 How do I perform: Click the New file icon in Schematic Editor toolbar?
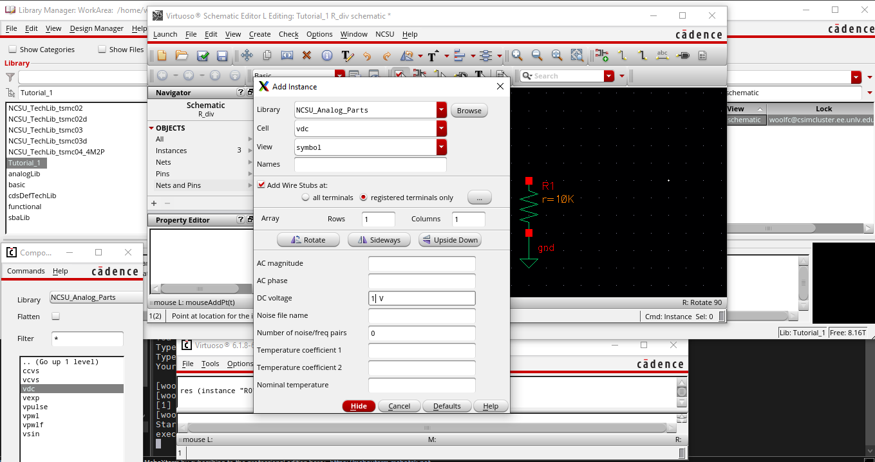point(162,56)
